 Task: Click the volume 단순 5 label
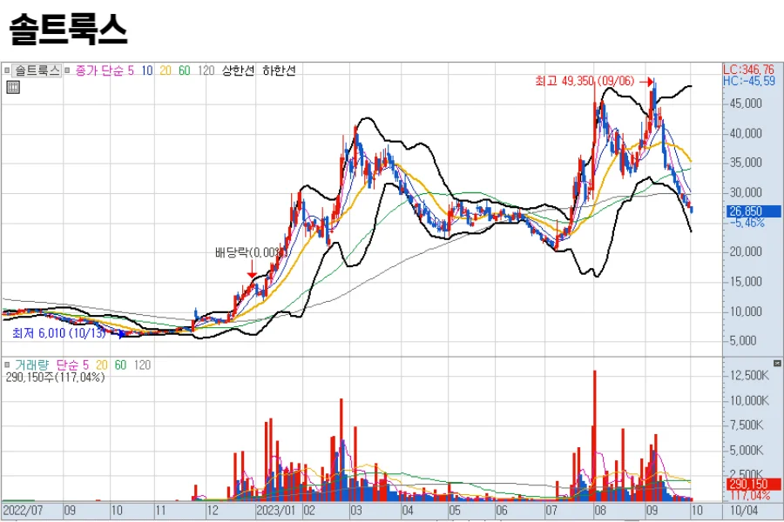point(72,365)
